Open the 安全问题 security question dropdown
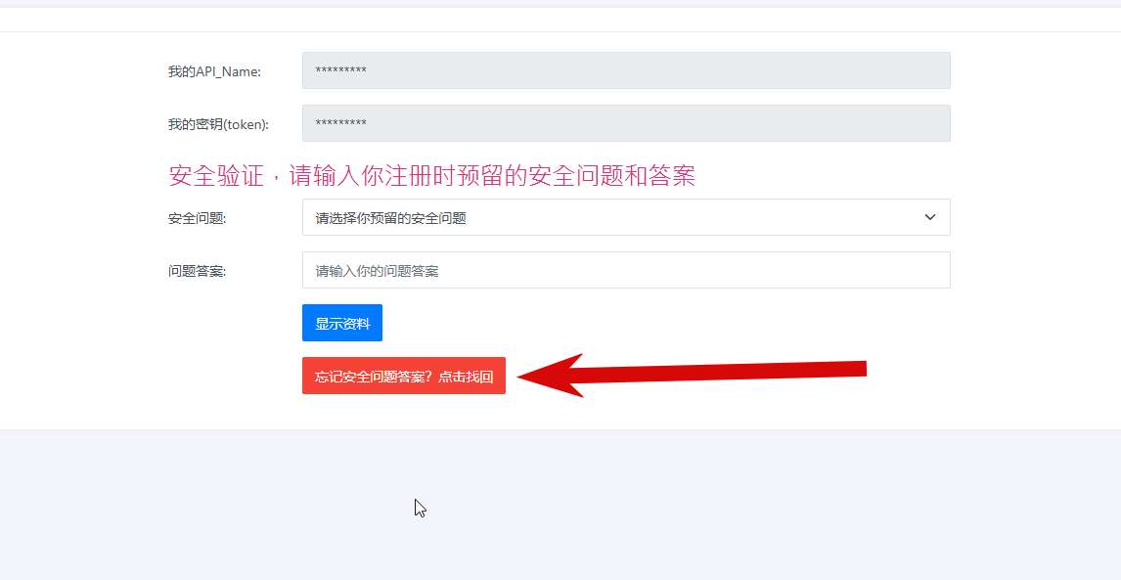 pyautogui.click(x=626, y=217)
